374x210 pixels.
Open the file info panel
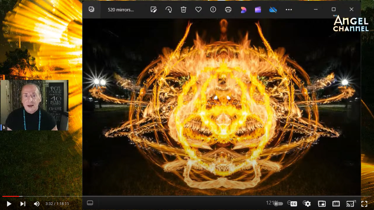coord(213,10)
